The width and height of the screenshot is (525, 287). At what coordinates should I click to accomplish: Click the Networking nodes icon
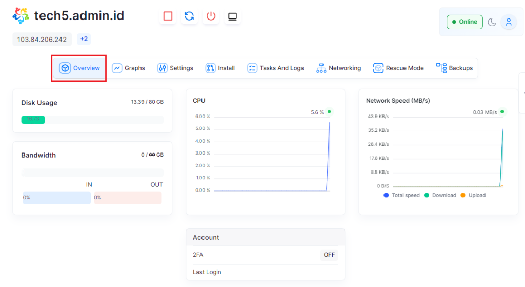321,68
